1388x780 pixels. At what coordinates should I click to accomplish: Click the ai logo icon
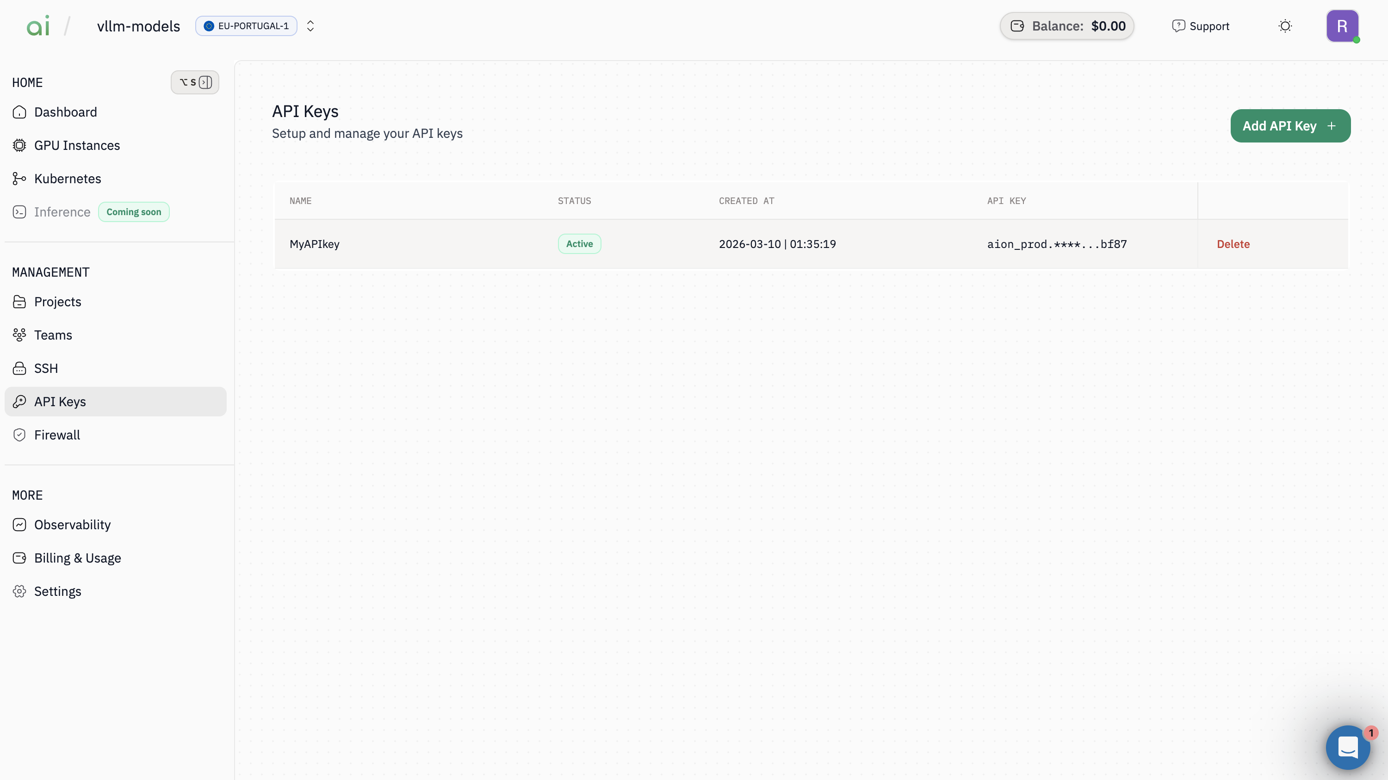pyautogui.click(x=38, y=26)
